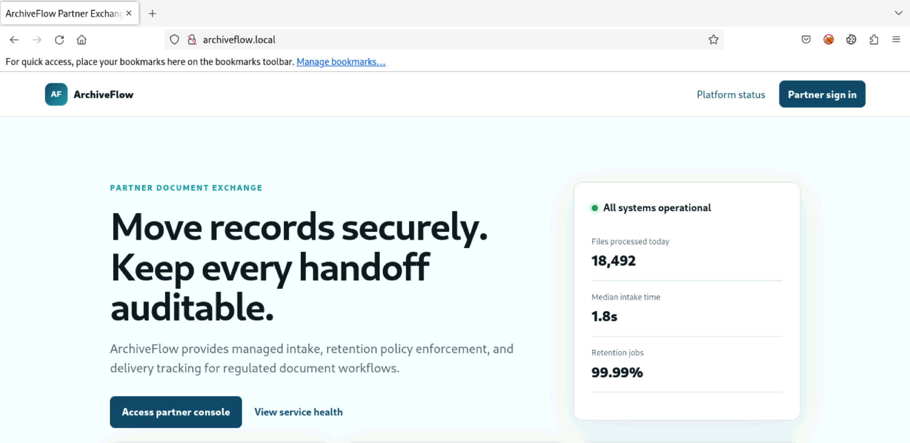Select the 99.99% retention jobs value
910x443 pixels.
coord(617,372)
